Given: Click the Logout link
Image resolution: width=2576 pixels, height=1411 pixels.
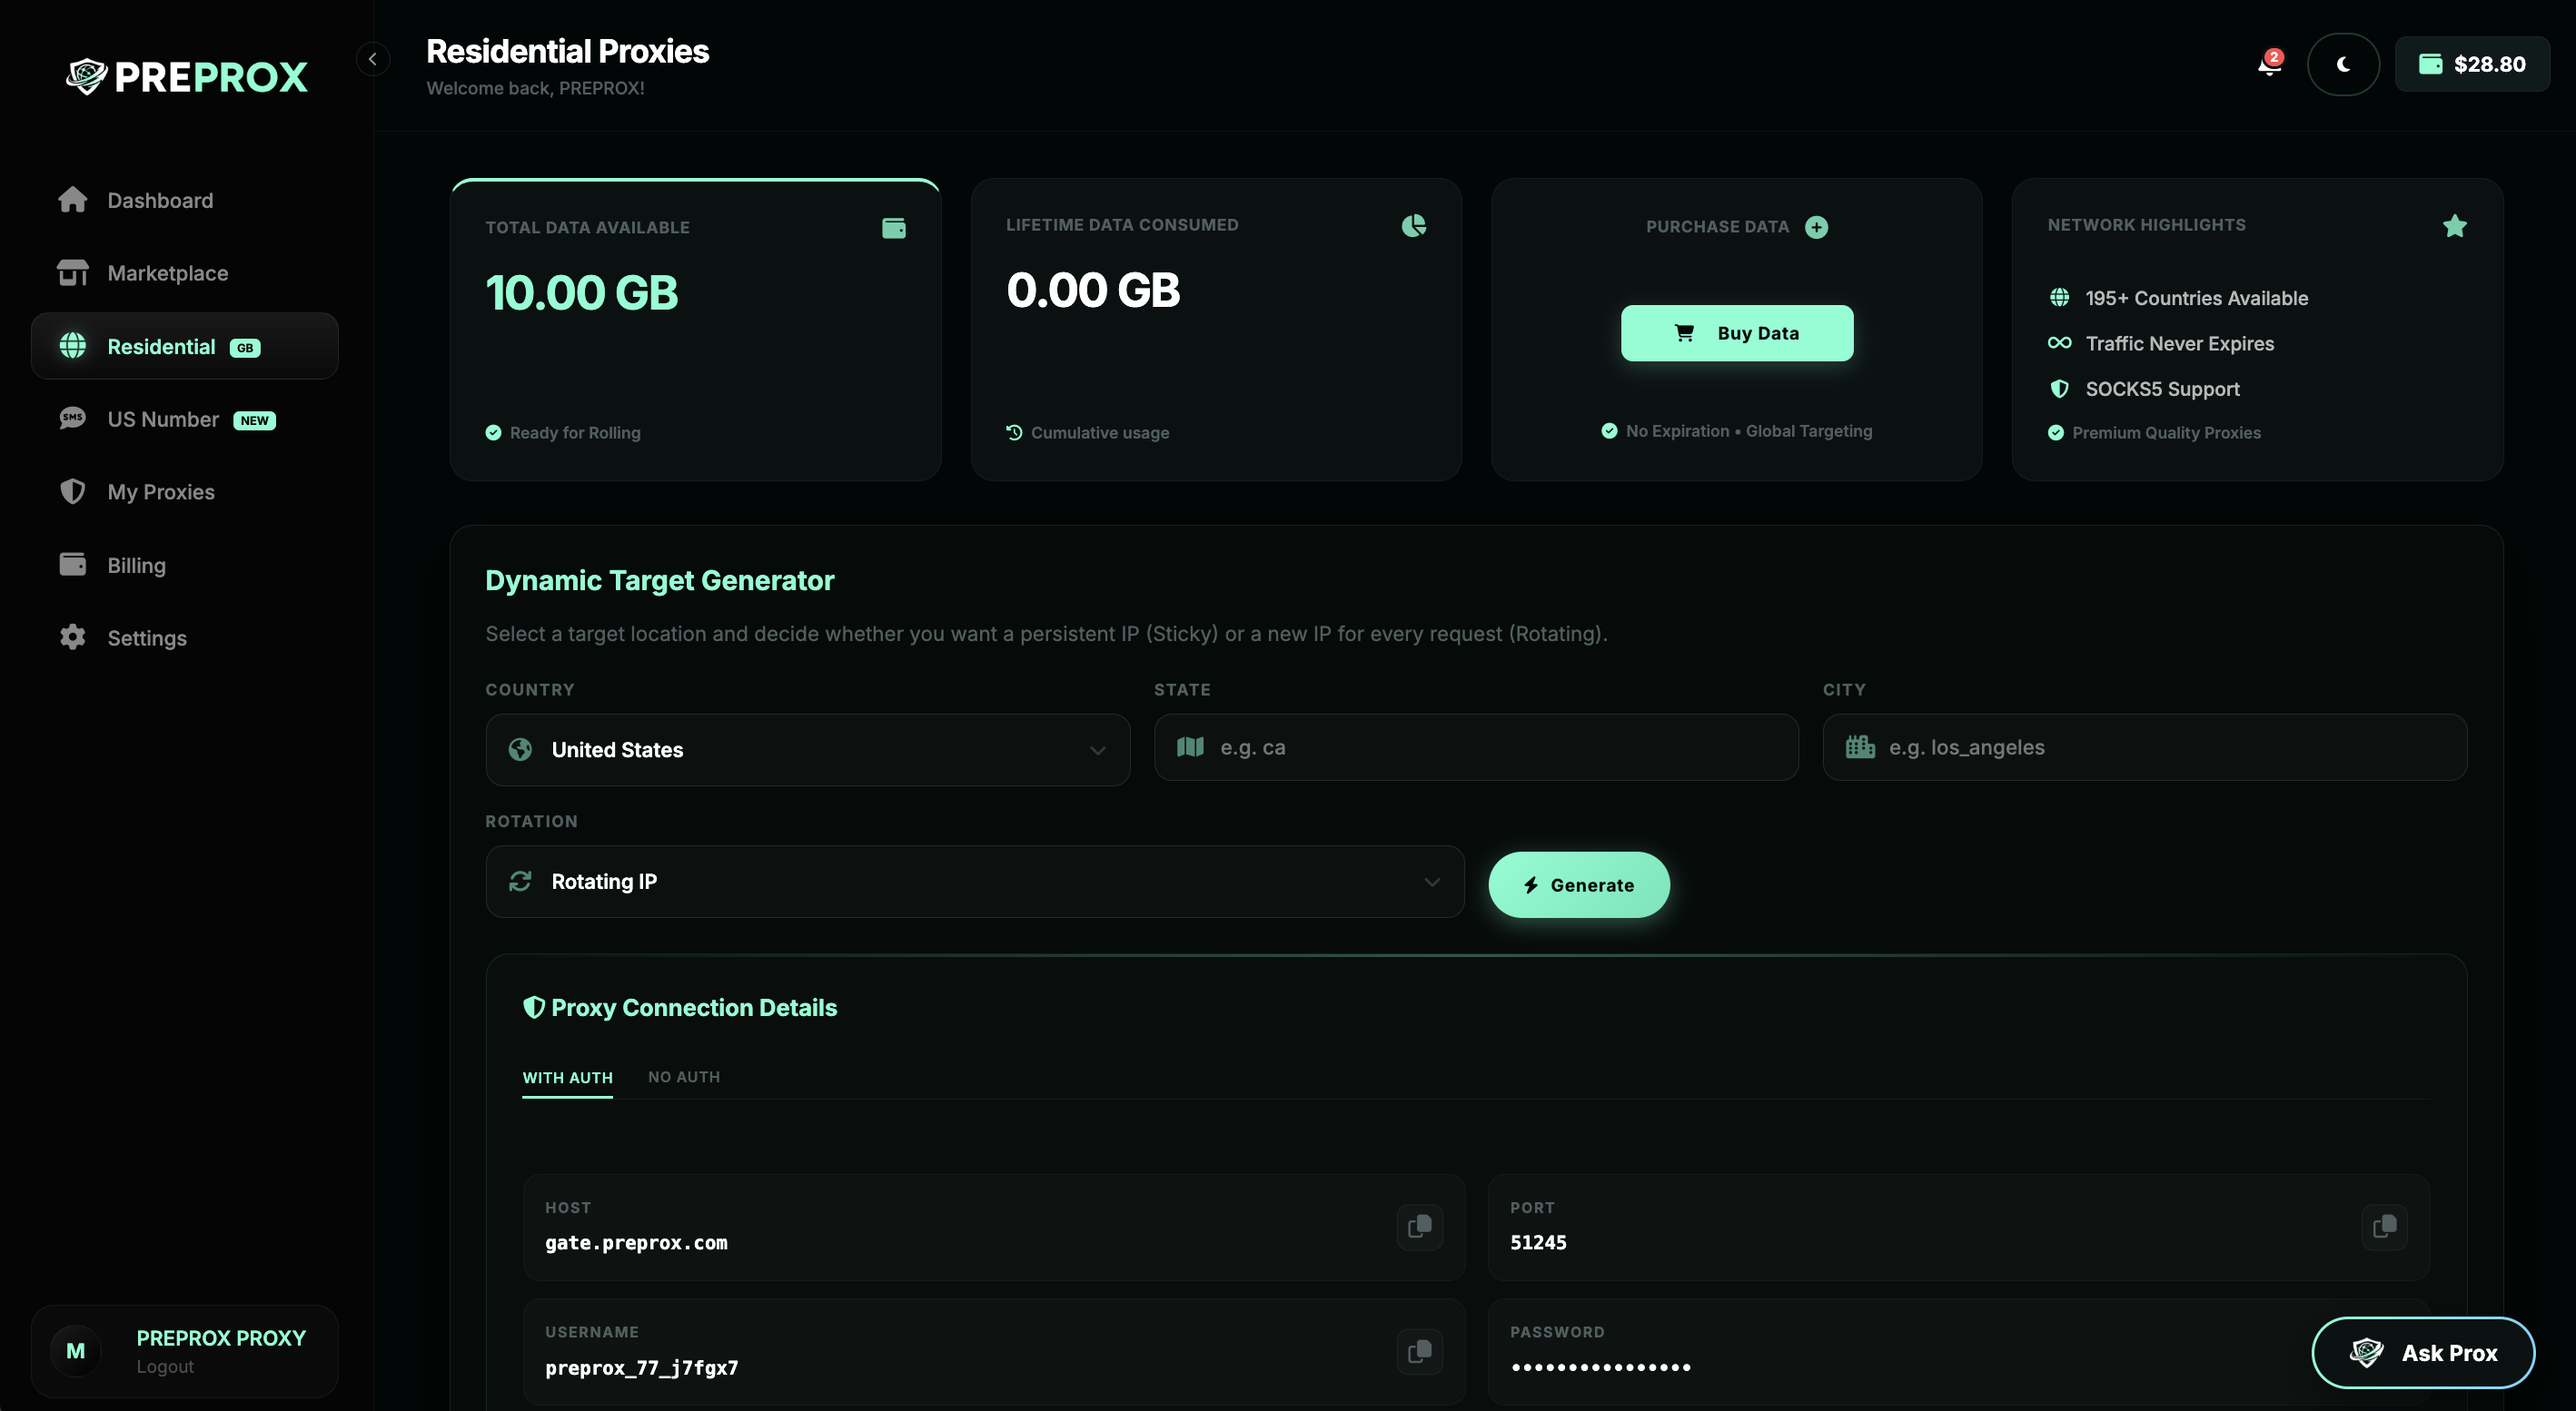Looking at the screenshot, I should tap(165, 1366).
